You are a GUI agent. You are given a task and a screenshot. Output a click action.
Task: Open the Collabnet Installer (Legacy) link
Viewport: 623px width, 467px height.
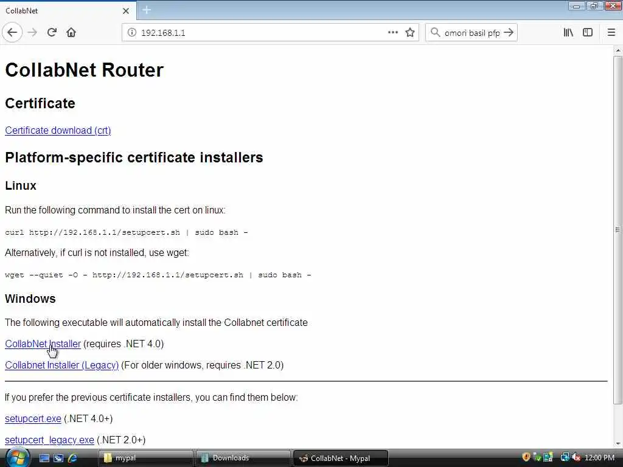[x=62, y=365]
